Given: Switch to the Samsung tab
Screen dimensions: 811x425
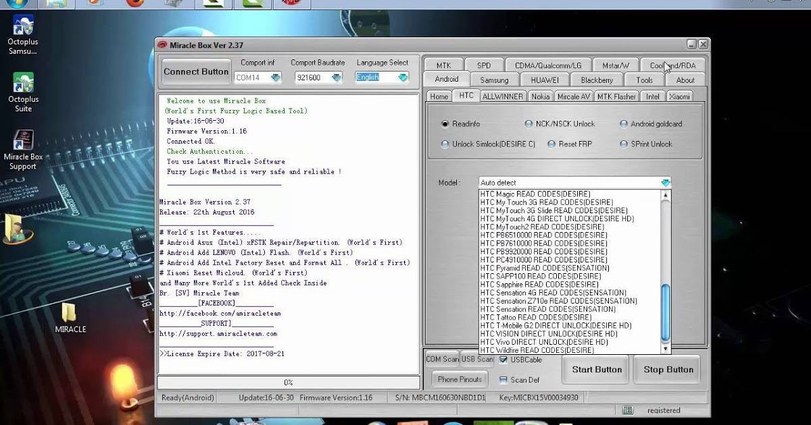Looking at the screenshot, I should point(495,80).
